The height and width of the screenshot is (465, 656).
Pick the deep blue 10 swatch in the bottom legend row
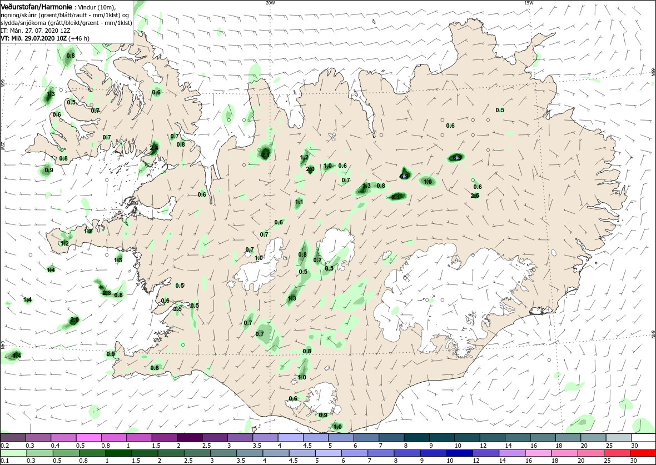pyautogui.click(x=459, y=453)
